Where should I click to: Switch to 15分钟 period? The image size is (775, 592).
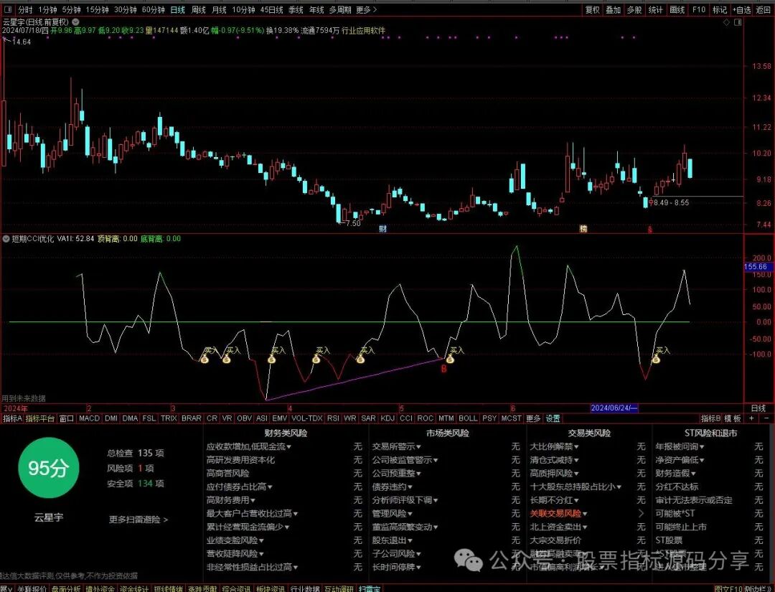pyautogui.click(x=97, y=10)
